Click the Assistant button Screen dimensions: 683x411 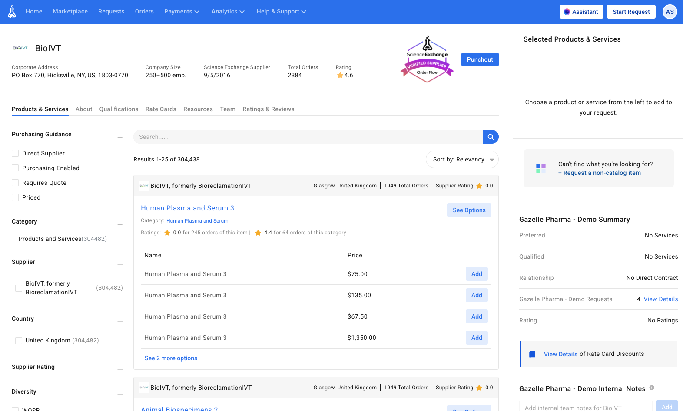coord(581,12)
